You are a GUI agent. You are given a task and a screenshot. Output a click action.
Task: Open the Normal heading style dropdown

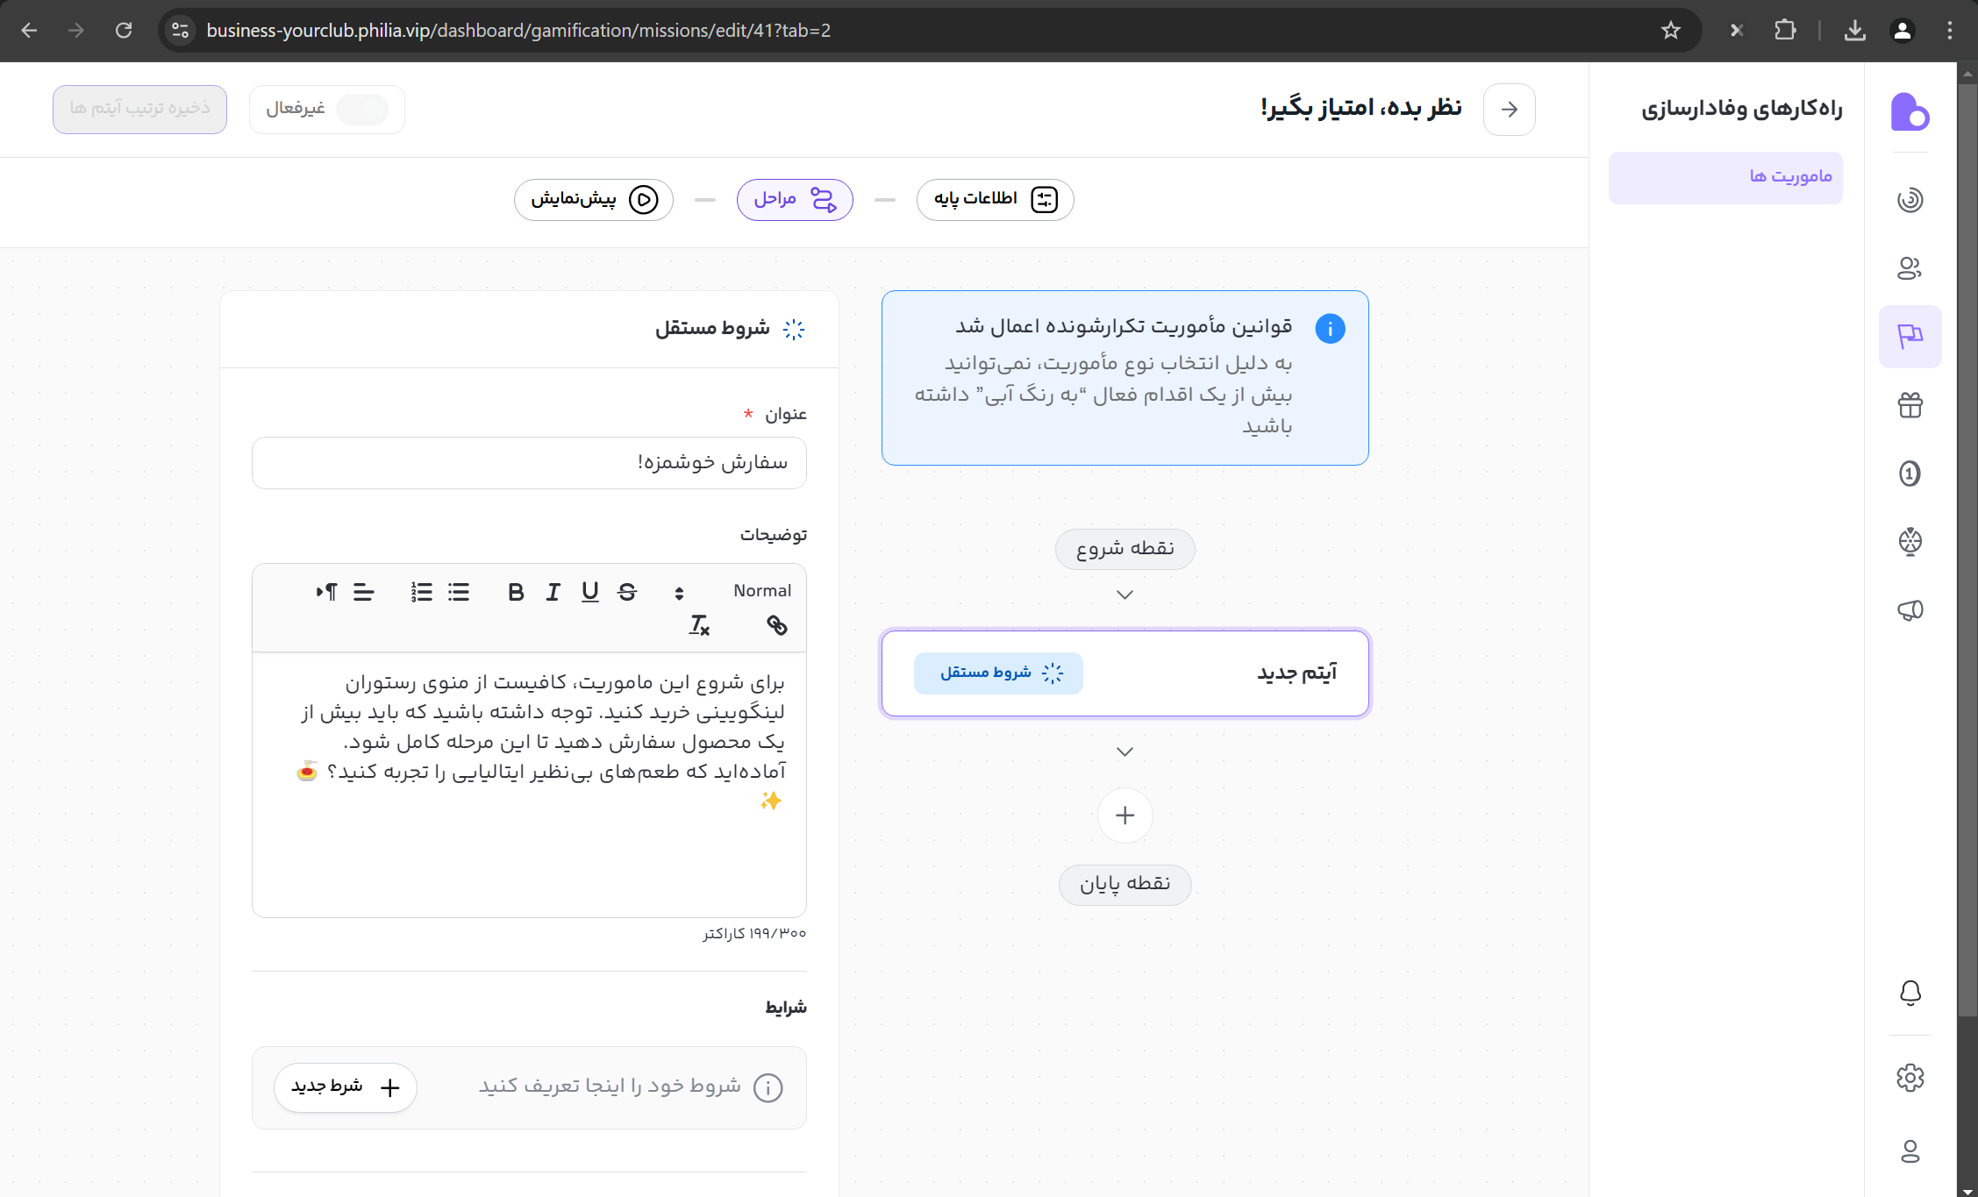coord(761,591)
